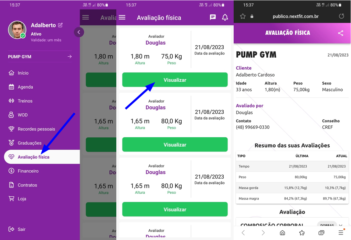Expand the Composição Corporal dropdown chevron
Screen dimensions: 351x240
point(340,225)
